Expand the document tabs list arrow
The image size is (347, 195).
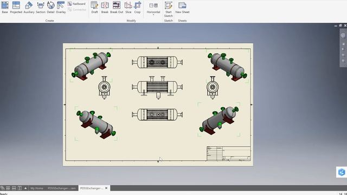[x=25, y=188]
